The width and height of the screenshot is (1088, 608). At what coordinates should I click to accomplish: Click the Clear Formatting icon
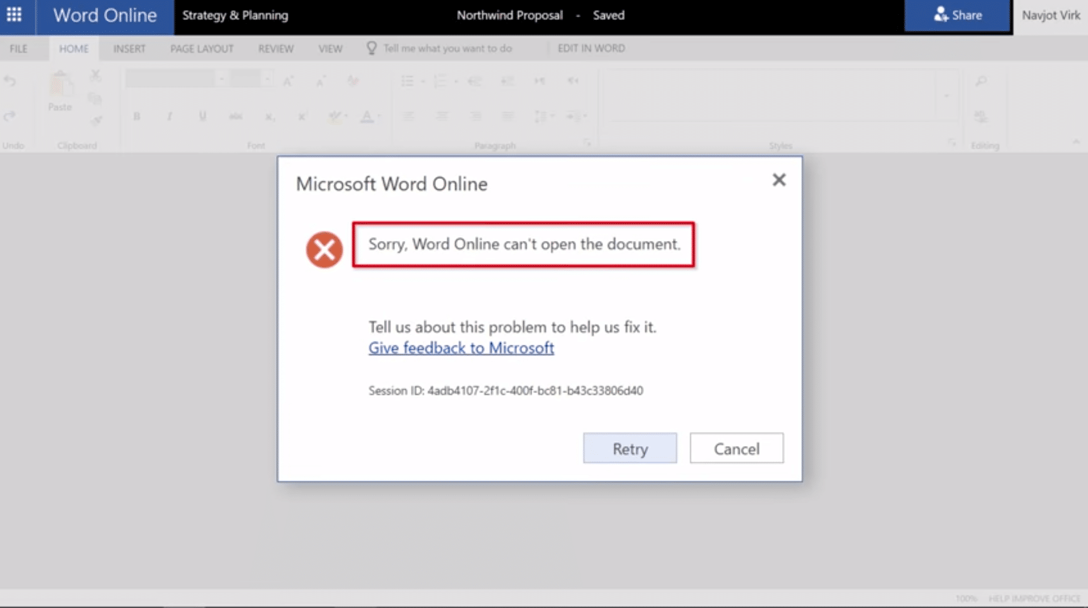[x=353, y=81]
